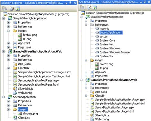Click the chrome.png image file icon

pos(20,113)
